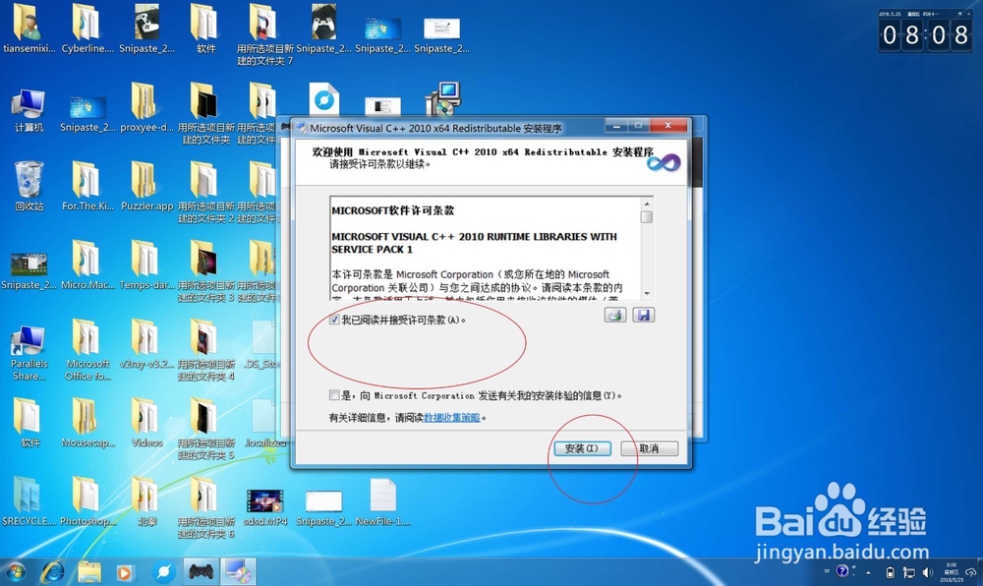Image resolution: width=983 pixels, height=586 pixels.
Task: Click the 安装 install button
Action: click(x=582, y=447)
